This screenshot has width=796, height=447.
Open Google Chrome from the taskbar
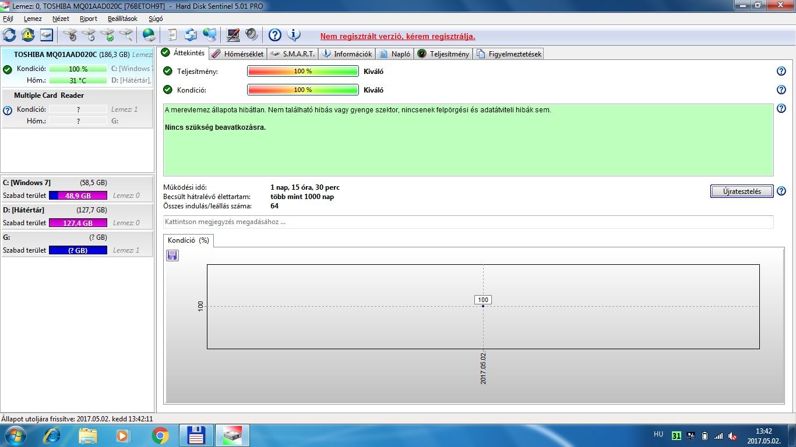point(160,435)
